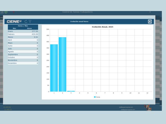Click the tall bar for month 2
Image resolution: width=166 pixels, height=124 pixels.
pyautogui.click(x=62, y=65)
